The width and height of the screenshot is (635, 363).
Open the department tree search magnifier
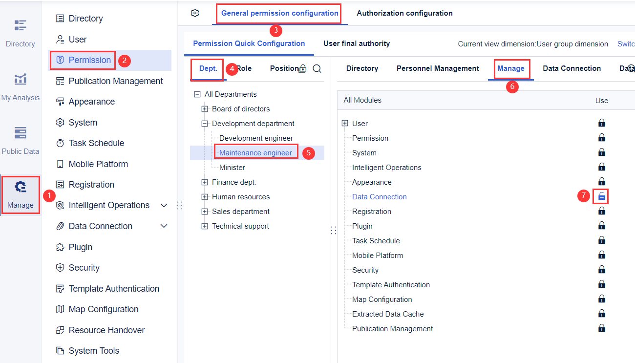317,68
